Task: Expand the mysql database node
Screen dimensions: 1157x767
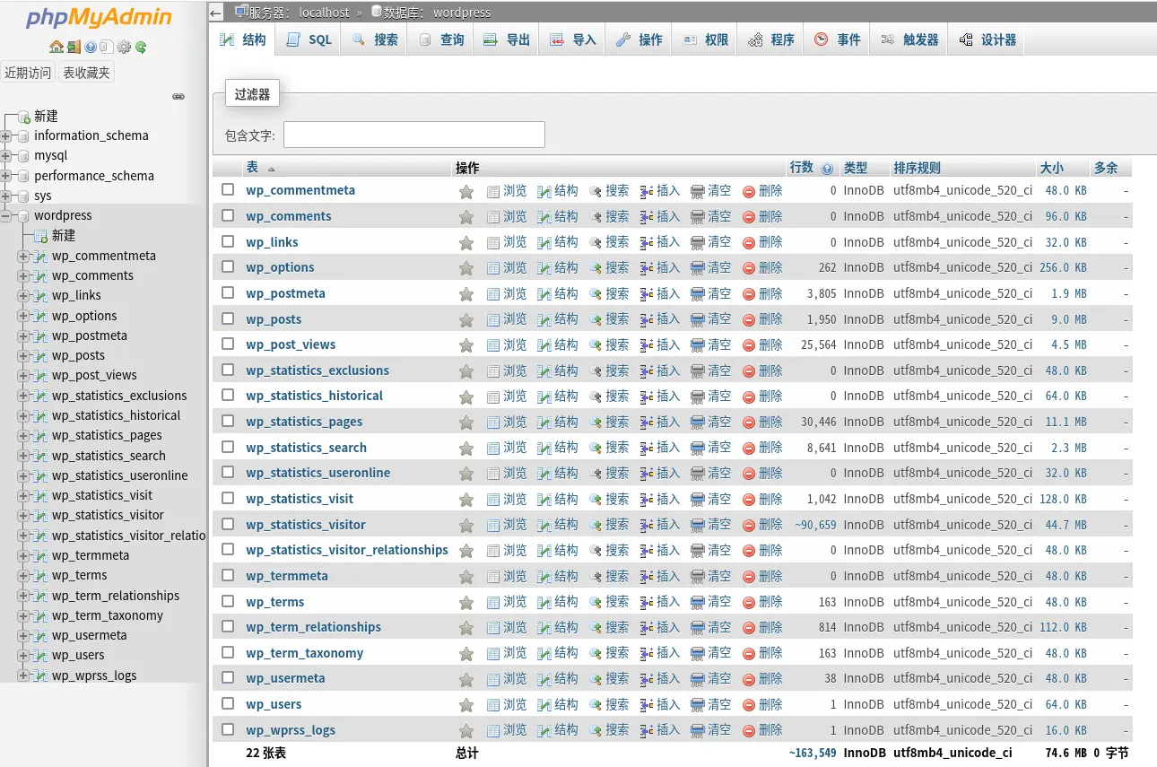Action: [x=5, y=156]
